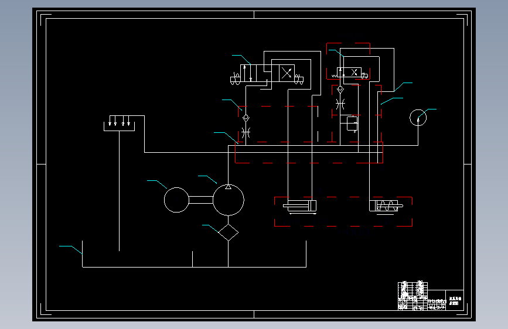Select the cyan leader line pointing to the filter
Image resolution: width=508 pixels, height=329 pixels.
click(x=210, y=228)
